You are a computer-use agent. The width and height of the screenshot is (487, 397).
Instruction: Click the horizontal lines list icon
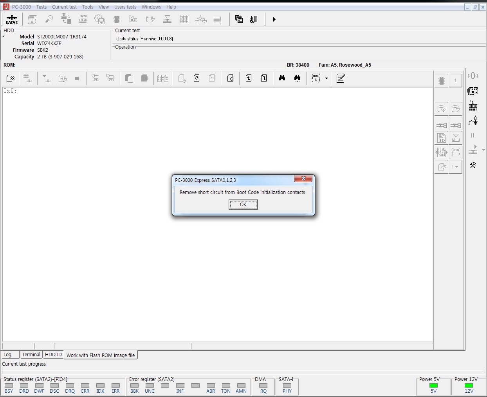tap(218, 19)
